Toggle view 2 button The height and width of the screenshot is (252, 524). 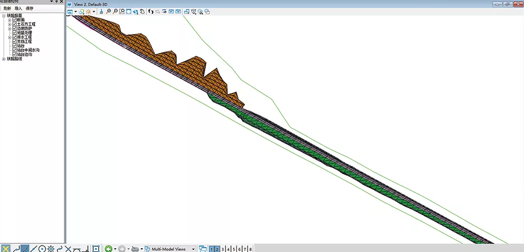click(x=218, y=249)
